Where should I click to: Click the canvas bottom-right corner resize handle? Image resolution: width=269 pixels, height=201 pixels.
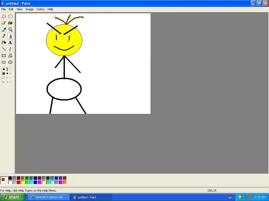151,114
